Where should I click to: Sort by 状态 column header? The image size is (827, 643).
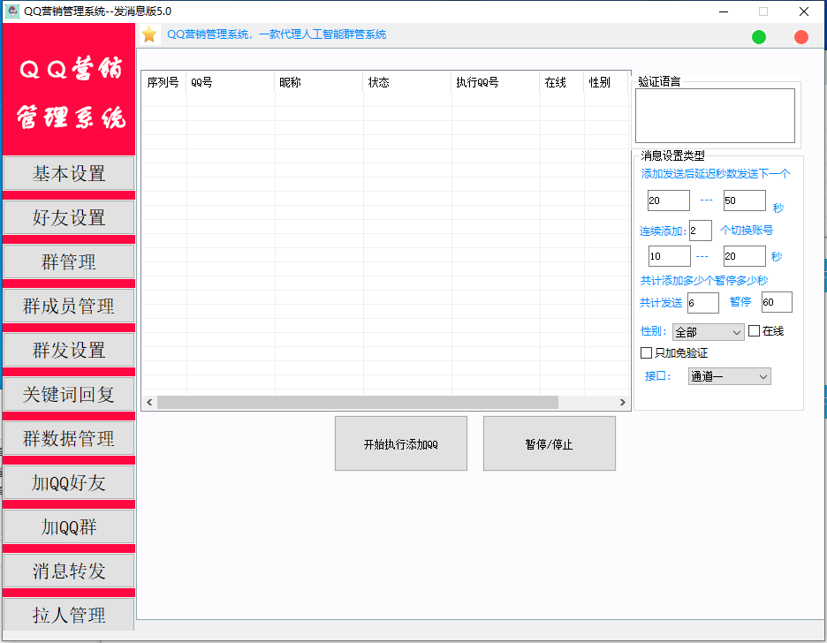[407, 82]
